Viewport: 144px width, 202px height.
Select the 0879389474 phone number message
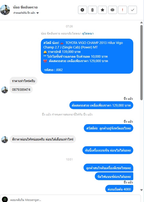pyautogui.click(x=21, y=89)
